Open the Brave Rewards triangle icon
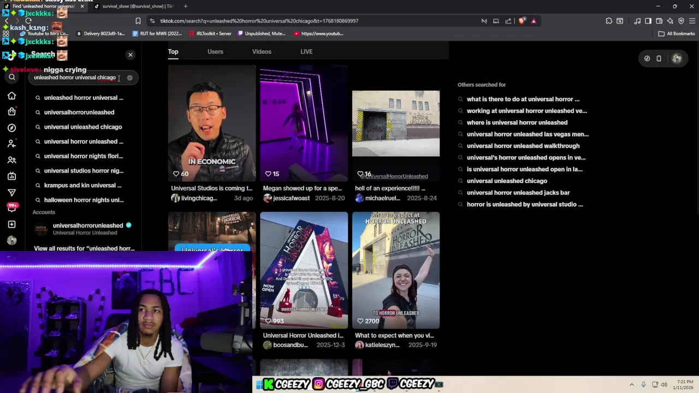 click(x=534, y=21)
